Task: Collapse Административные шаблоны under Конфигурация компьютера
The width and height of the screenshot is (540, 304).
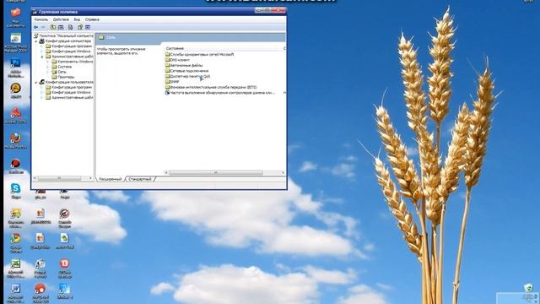Action: click(x=42, y=57)
